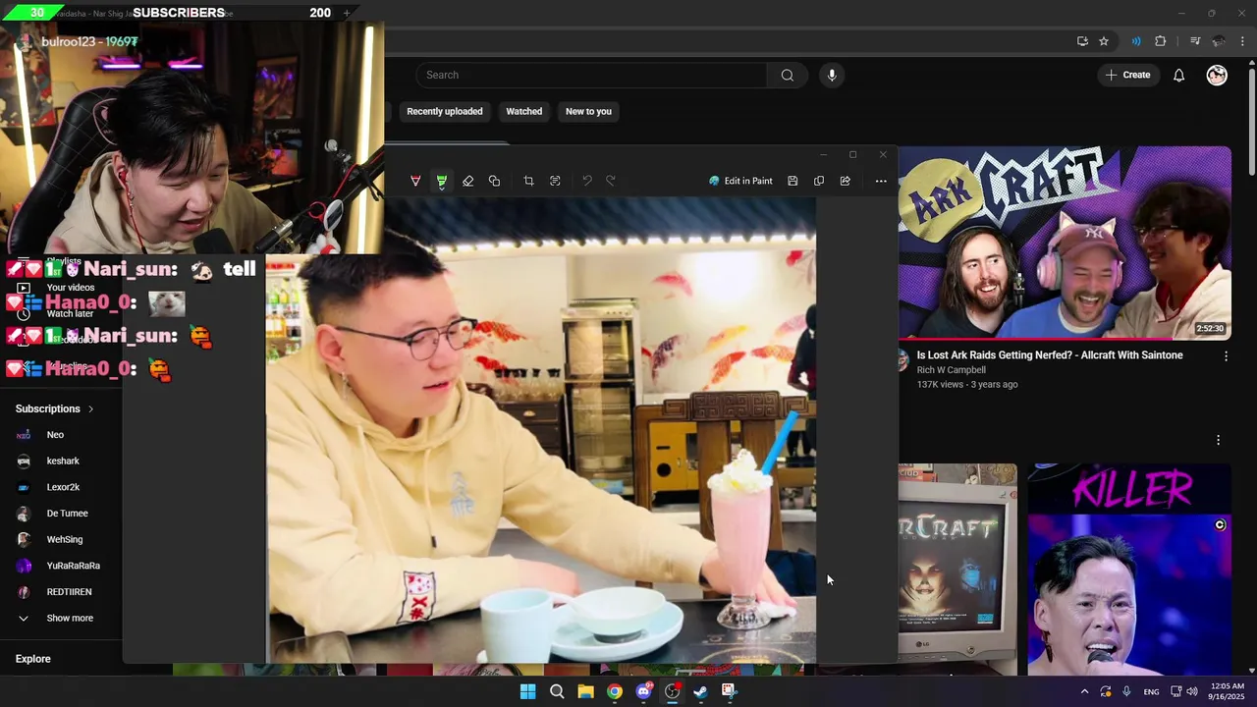Image resolution: width=1257 pixels, height=707 pixels.
Task: Show hidden system tray icons
Action: coord(1084,691)
